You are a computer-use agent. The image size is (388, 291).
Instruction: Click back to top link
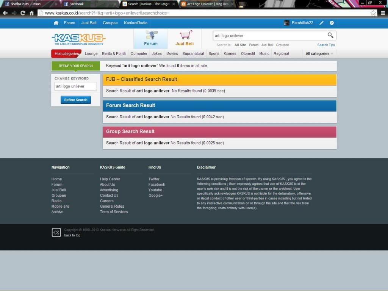tap(72, 235)
